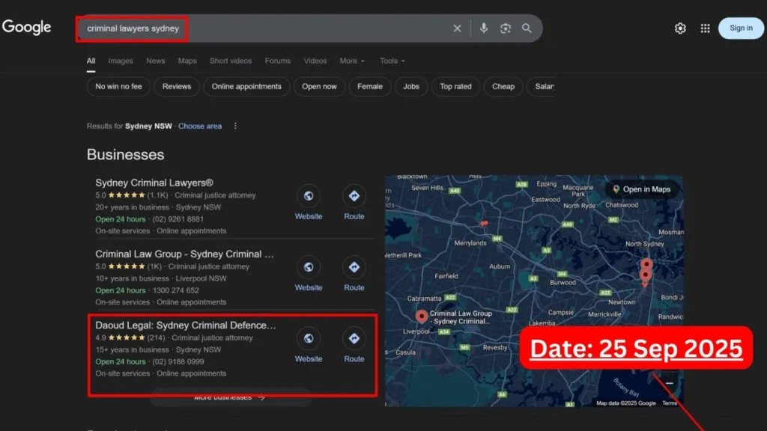Switch to the Images tab

point(120,61)
